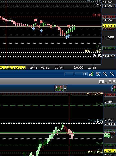Click the 11 590,0 pivot price tag
This screenshot has height=156, width=116.
109,6
